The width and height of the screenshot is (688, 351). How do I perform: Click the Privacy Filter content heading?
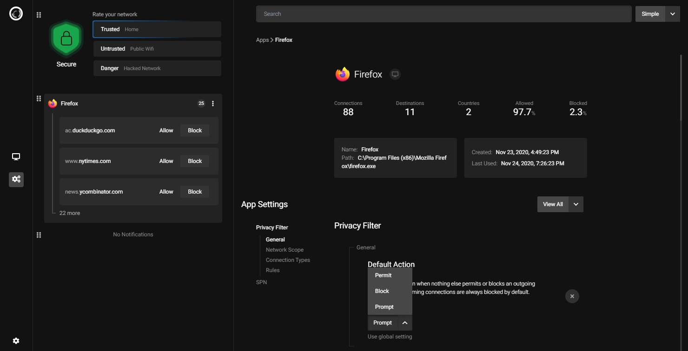(357, 226)
